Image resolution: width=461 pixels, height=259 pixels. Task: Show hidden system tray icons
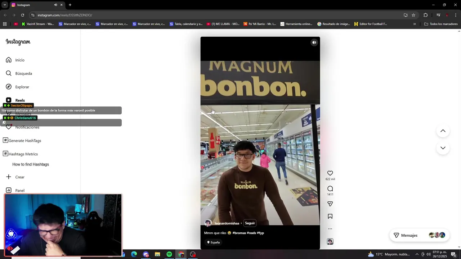click(x=417, y=254)
